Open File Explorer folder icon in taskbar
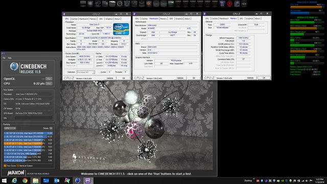The width and height of the screenshot is (327, 184). click(x=35, y=180)
